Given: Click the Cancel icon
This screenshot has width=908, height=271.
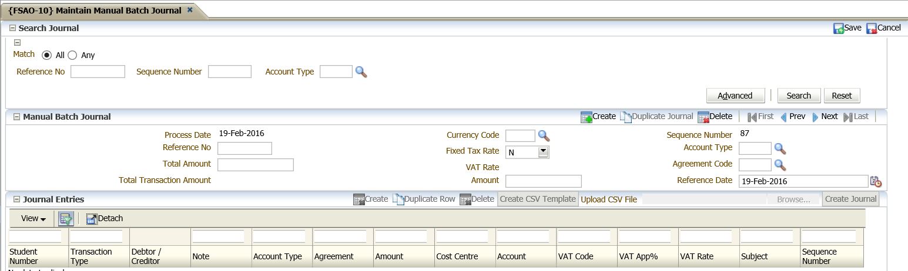Looking at the screenshot, I should coord(872,28).
